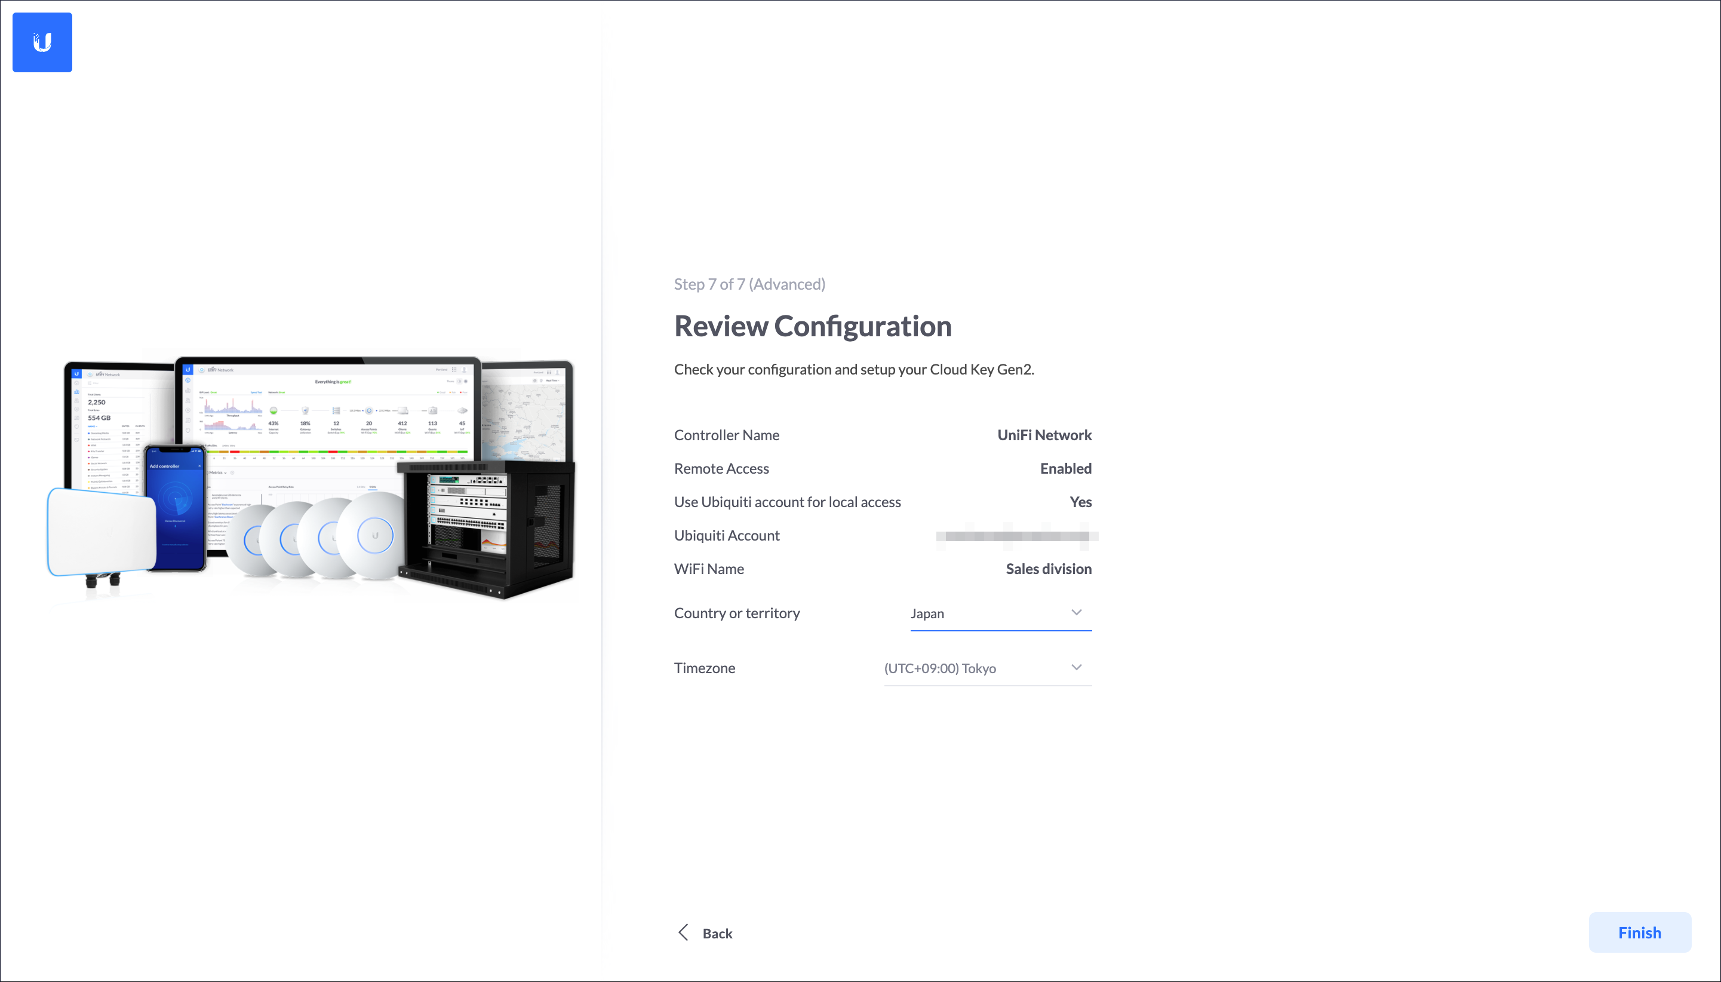Screen dimensions: 1721x982
Task: Open the Timezone dropdown showing Tokyo
Action: [988, 668]
